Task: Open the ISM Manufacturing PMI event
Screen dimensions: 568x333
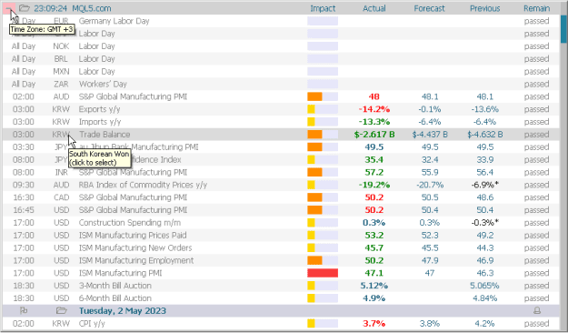Action: (120, 273)
